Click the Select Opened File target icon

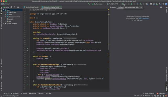pyautogui.click(x=11, y=7)
